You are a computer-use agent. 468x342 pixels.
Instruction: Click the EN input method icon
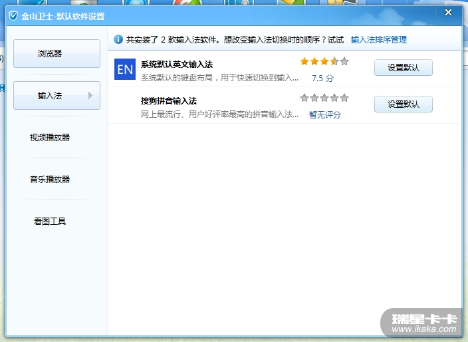[x=125, y=69]
